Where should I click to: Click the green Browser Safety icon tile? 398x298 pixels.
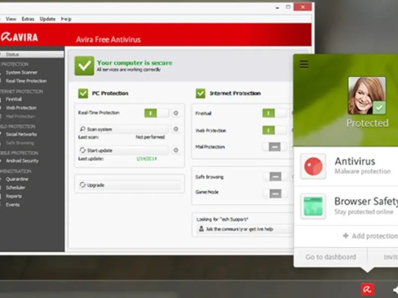313,206
